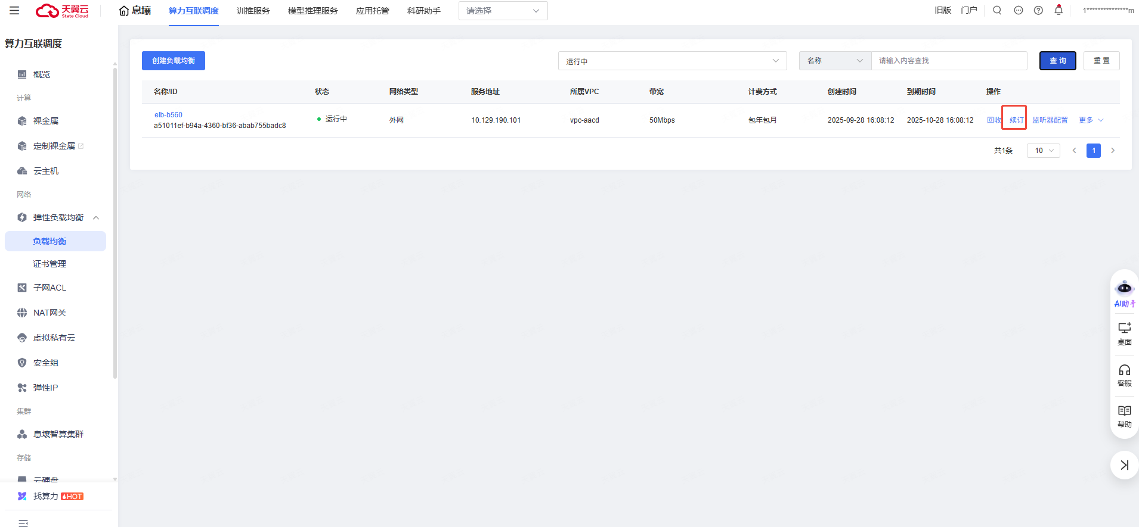The height and width of the screenshot is (527, 1139).
Task: Click the 监听器配置 link
Action: 1050,120
